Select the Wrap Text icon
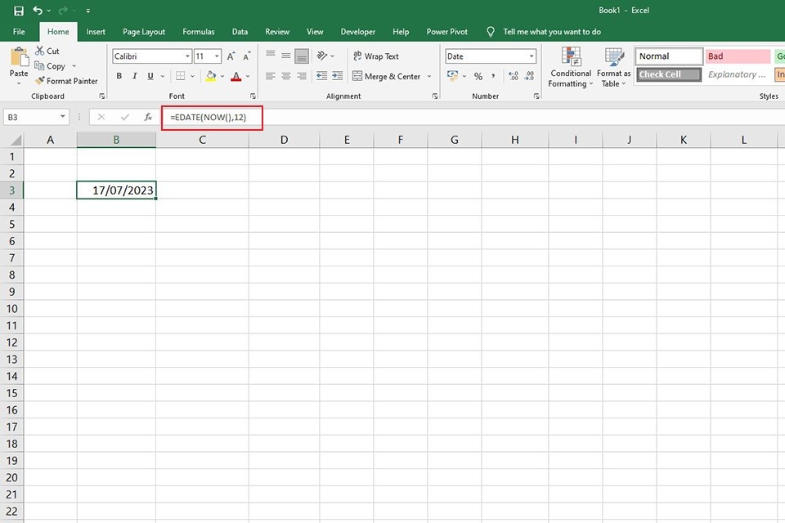The image size is (785, 523). click(x=360, y=56)
